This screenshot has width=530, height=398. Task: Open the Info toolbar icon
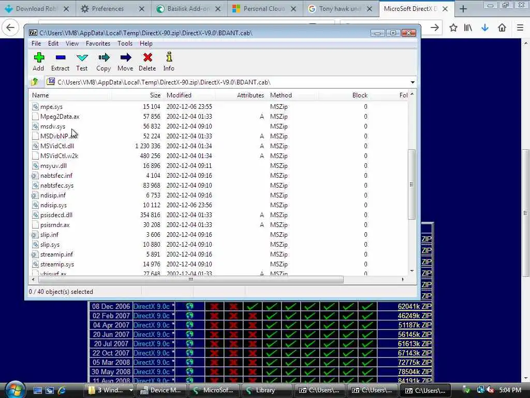coord(169,57)
